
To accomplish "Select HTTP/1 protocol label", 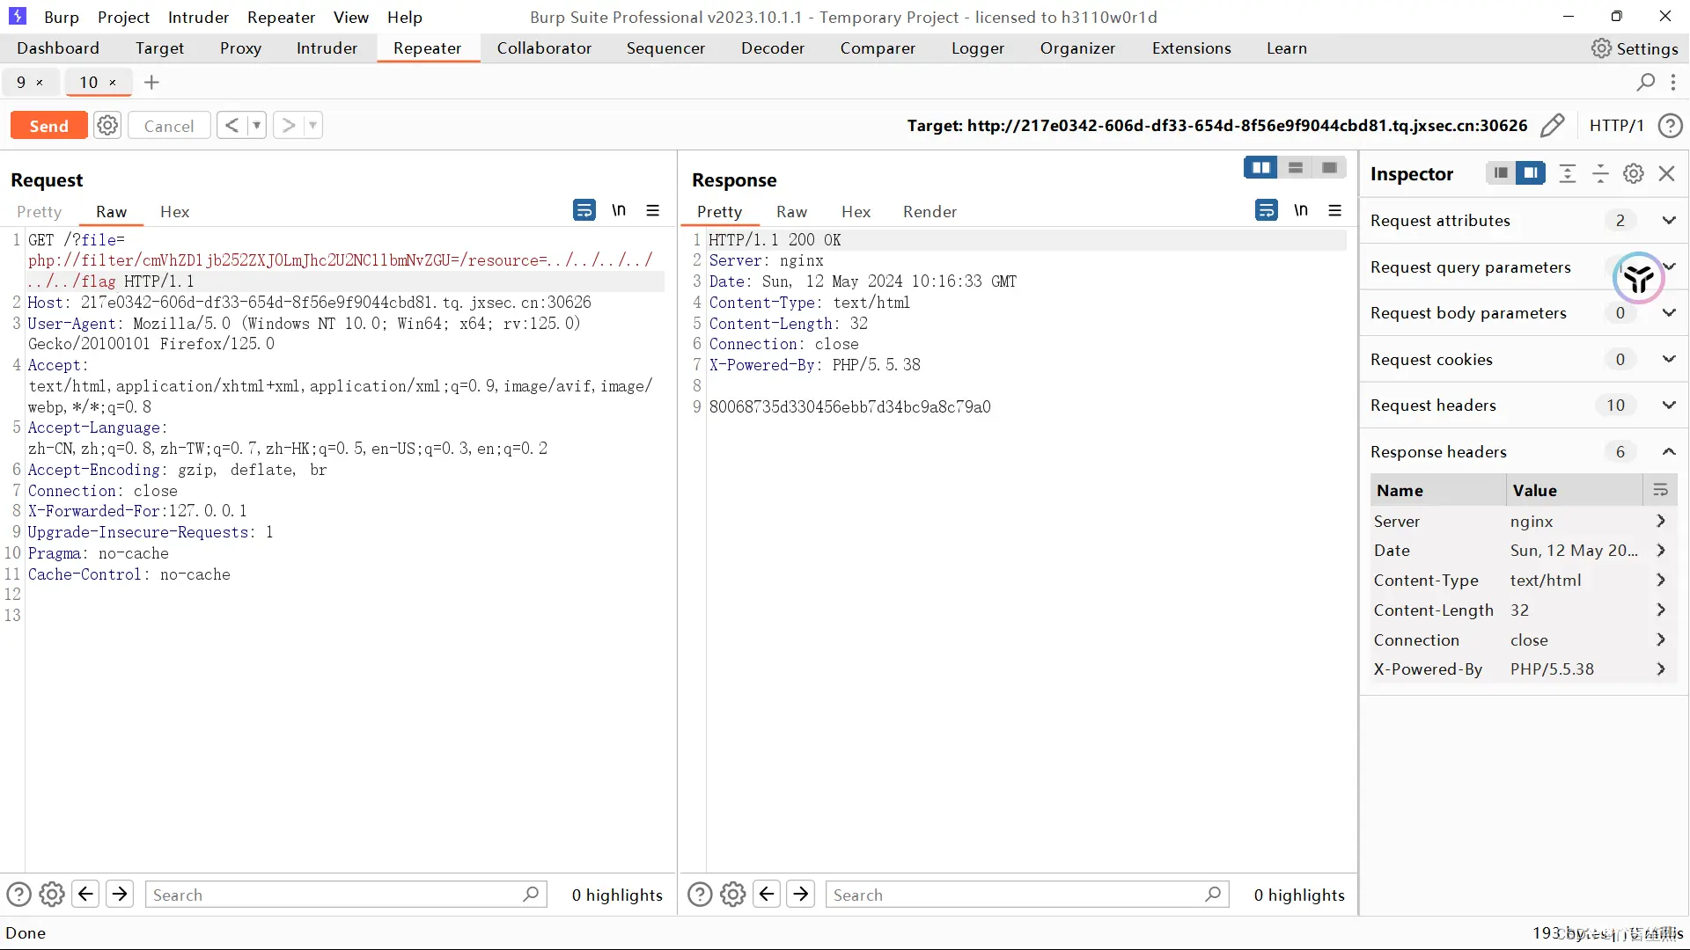I will (x=1616, y=126).
